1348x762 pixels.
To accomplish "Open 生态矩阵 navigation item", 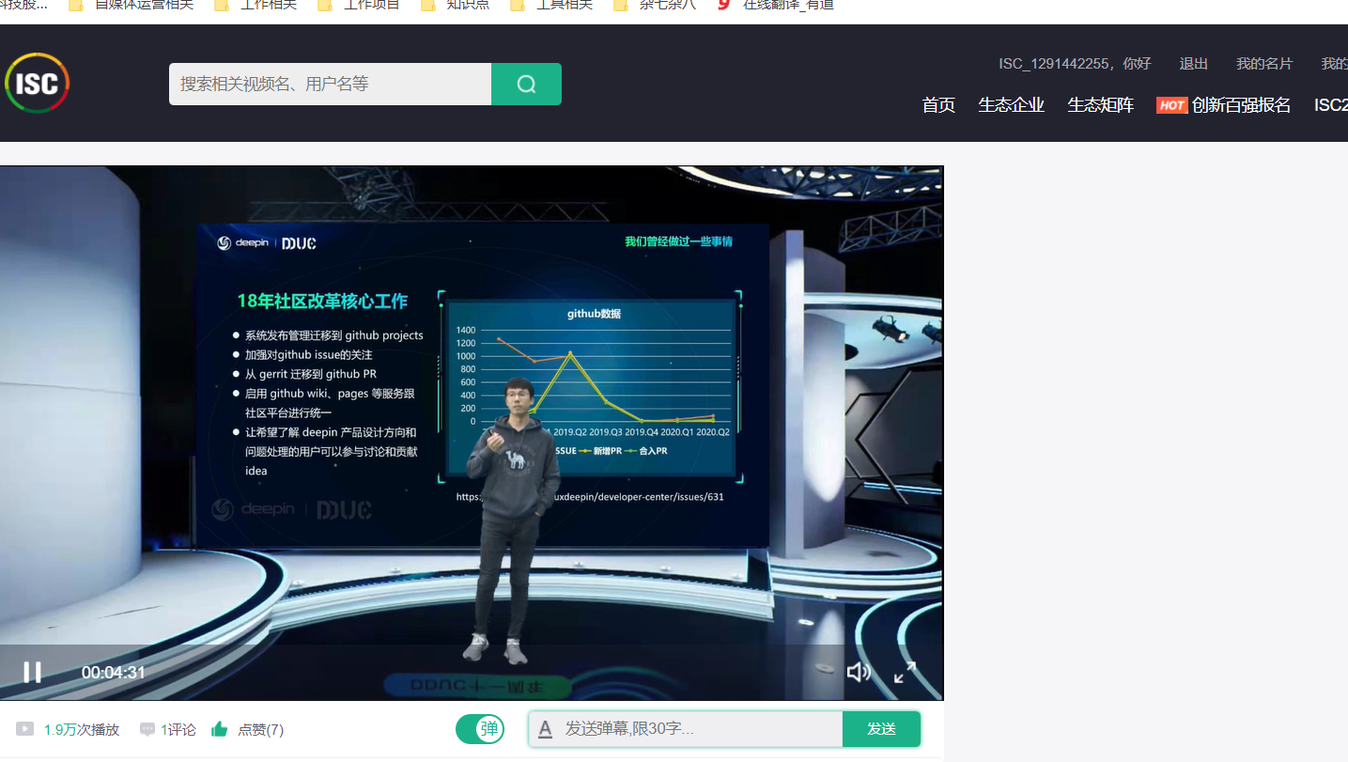I will (x=1101, y=105).
